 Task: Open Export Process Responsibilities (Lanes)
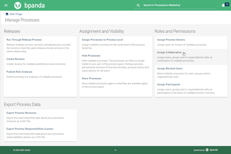click(30, 129)
